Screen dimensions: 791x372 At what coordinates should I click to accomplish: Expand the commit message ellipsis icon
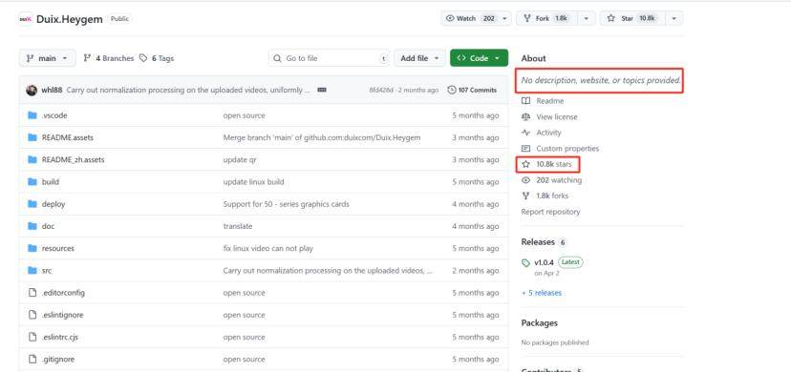click(322, 90)
